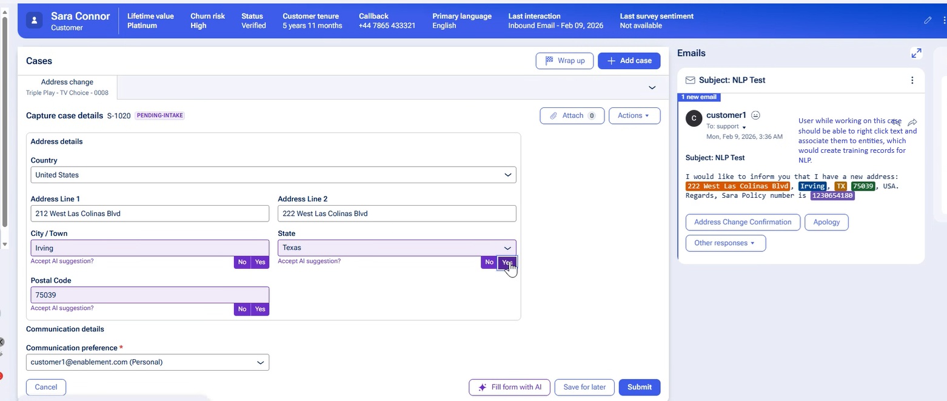Expand the Emails panel with arrows icon
The height and width of the screenshot is (401, 947).
[x=916, y=53]
